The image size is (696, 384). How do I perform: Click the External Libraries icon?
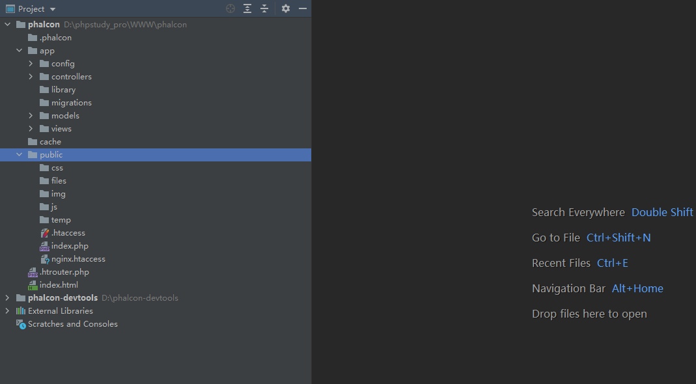click(x=21, y=311)
